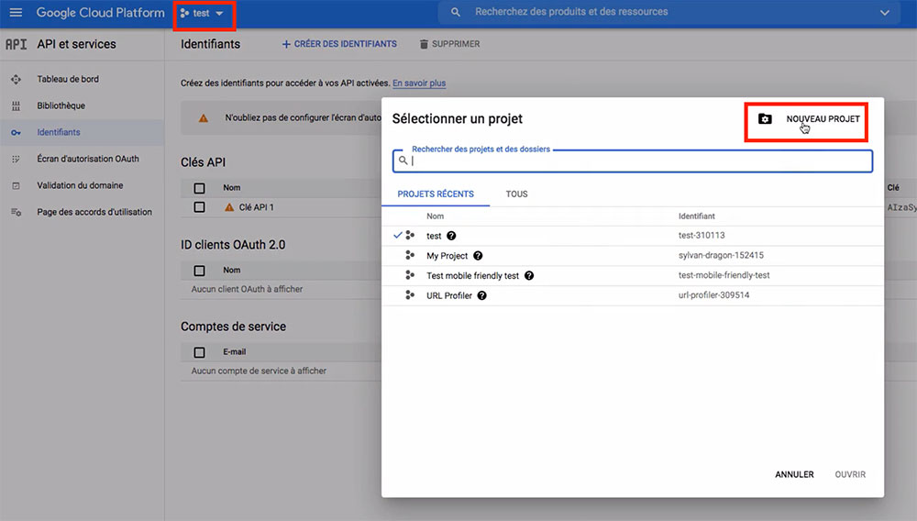Click the SUPPRIMER trash button

click(x=449, y=44)
